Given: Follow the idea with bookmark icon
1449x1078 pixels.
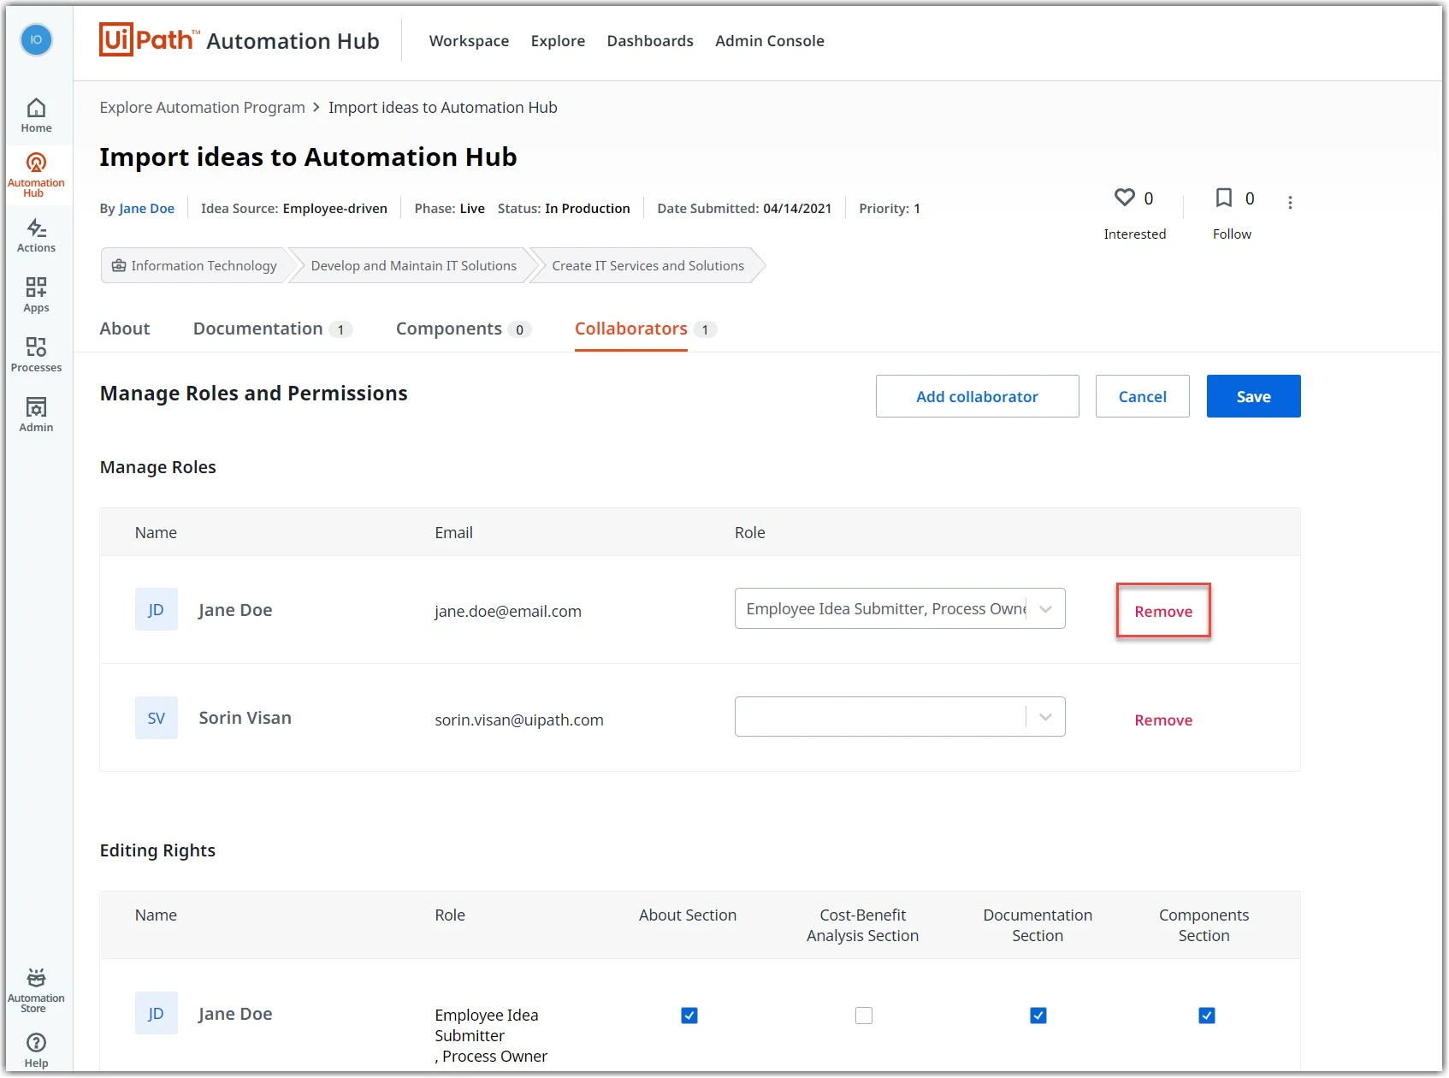Looking at the screenshot, I should [x=1224, y=198].
